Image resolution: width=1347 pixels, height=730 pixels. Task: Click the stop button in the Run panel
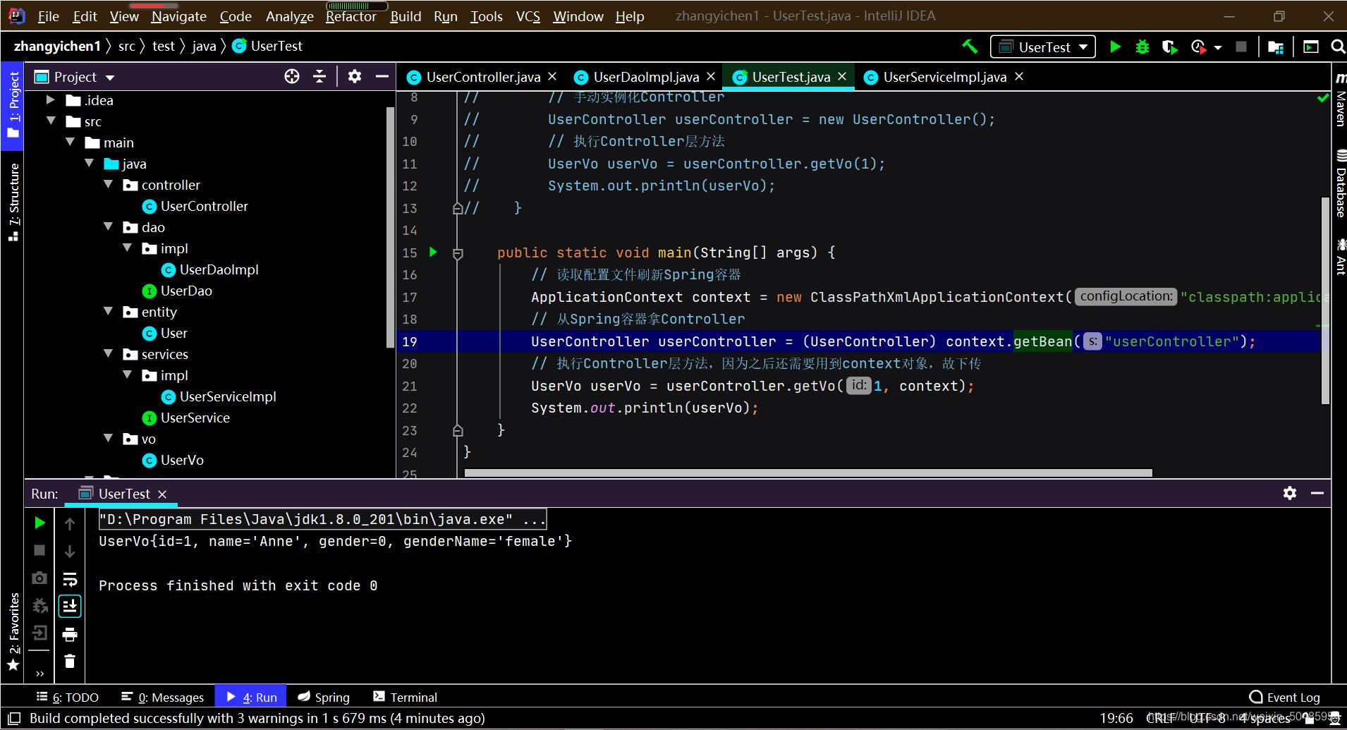coord(40,550)
